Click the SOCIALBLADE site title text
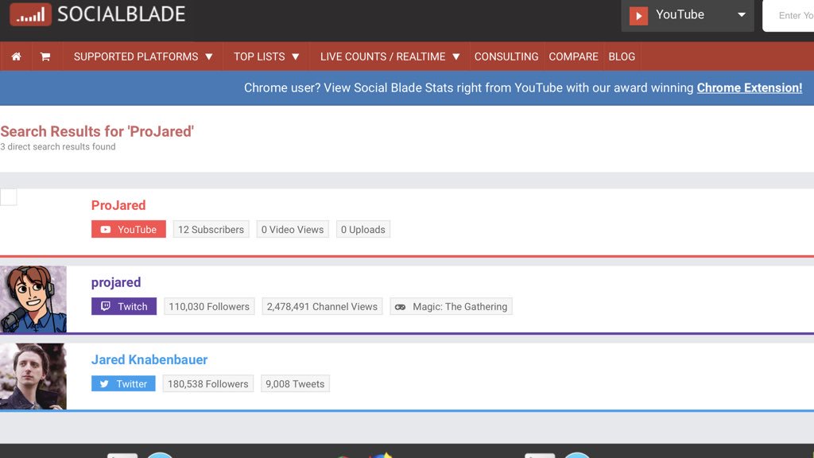The image size is (814, 458). (x=121, y=14)
